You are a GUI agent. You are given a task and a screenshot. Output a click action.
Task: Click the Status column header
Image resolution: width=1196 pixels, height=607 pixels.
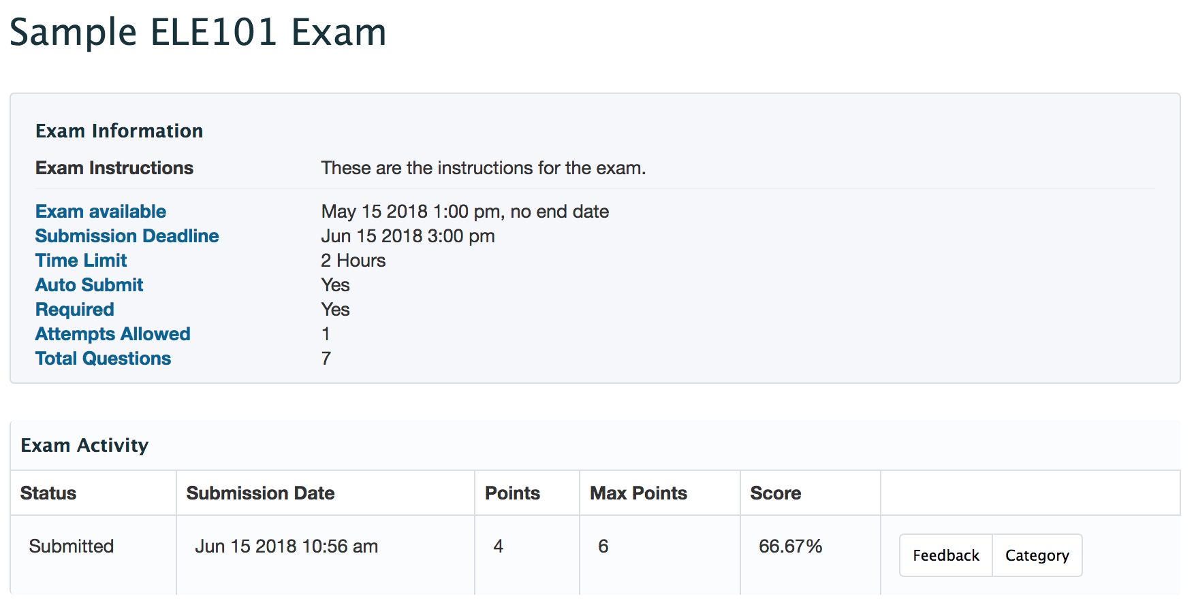click(48, 493)
